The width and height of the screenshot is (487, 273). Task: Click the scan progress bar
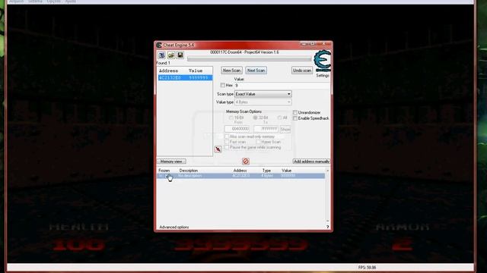tap(249, 59)
